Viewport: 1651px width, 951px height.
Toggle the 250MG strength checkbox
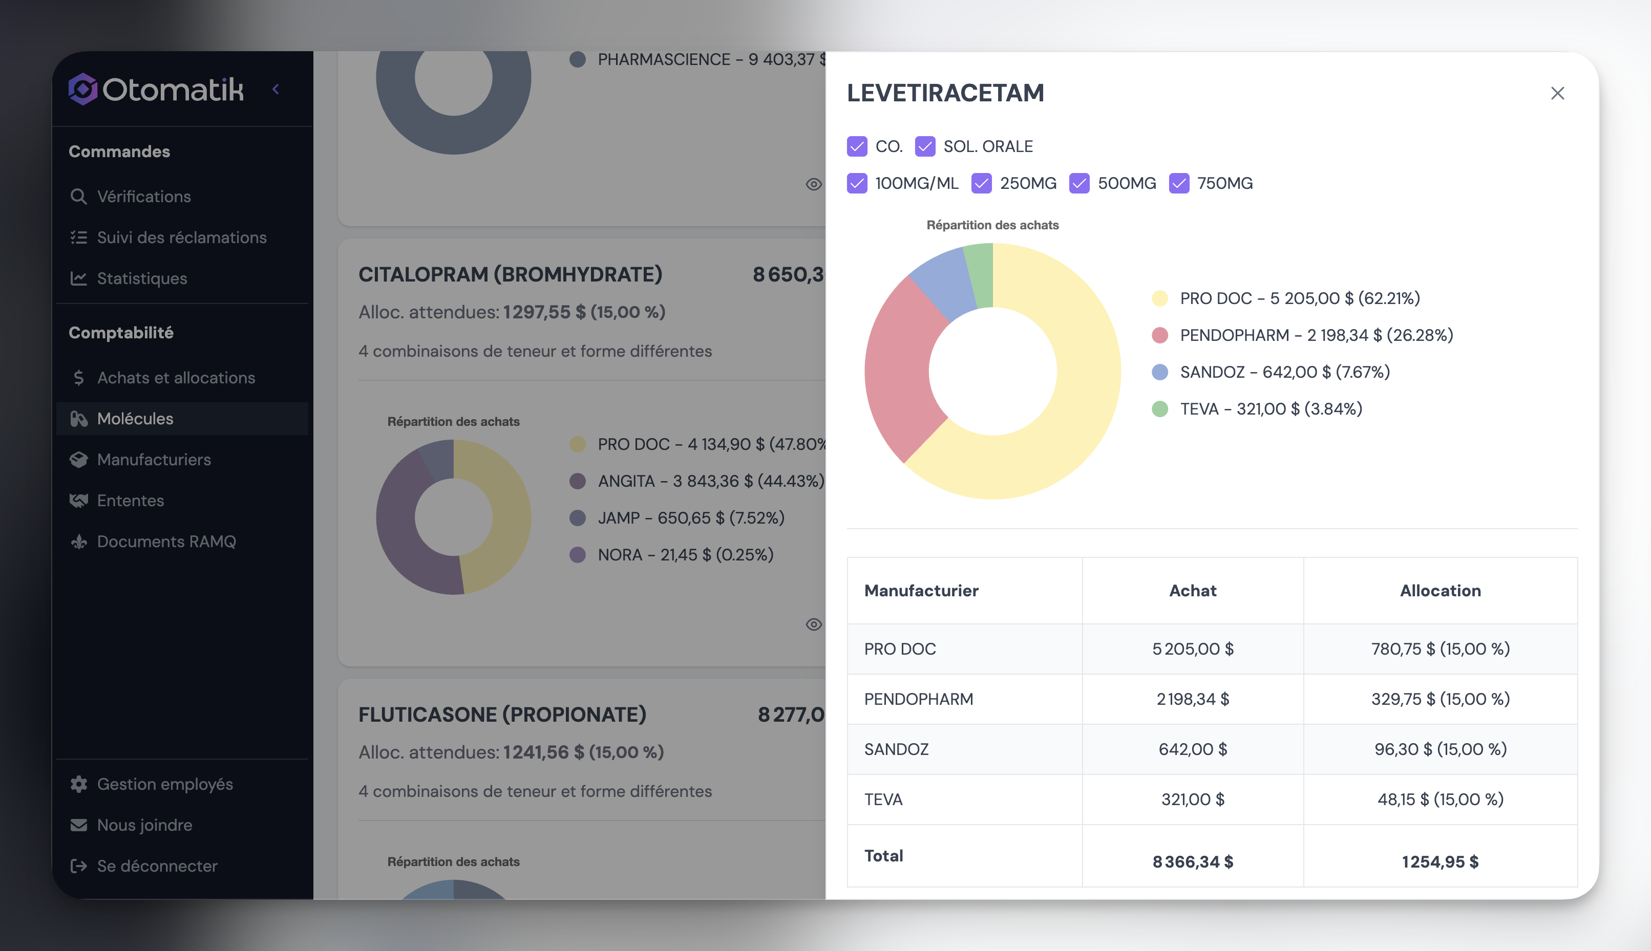[x=981, y=184]
